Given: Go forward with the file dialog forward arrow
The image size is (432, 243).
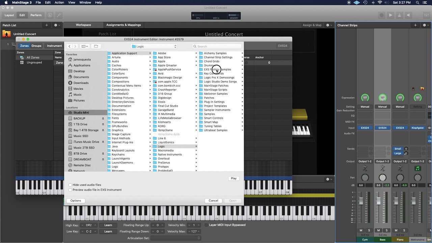Looking at the screenshot, I should (x=75, y=46).
